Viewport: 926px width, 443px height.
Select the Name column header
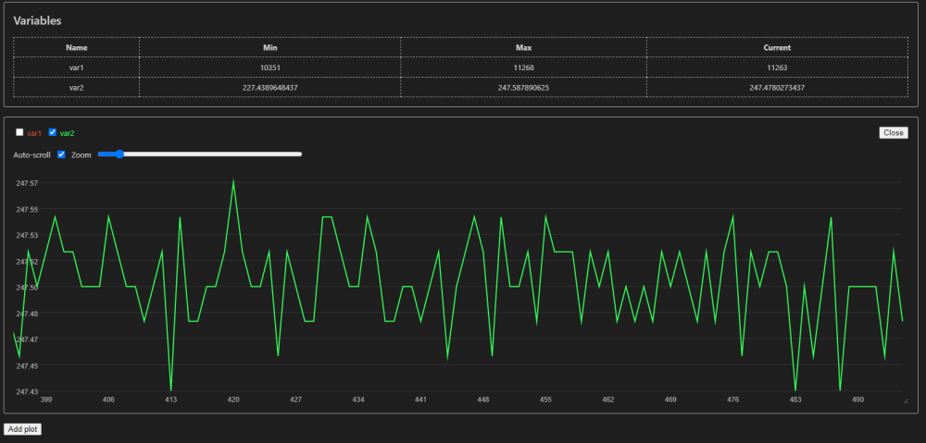point(76,47)
